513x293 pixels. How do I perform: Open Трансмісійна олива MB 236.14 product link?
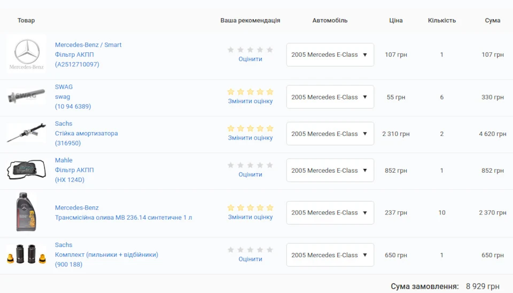(x=123, y=218)
